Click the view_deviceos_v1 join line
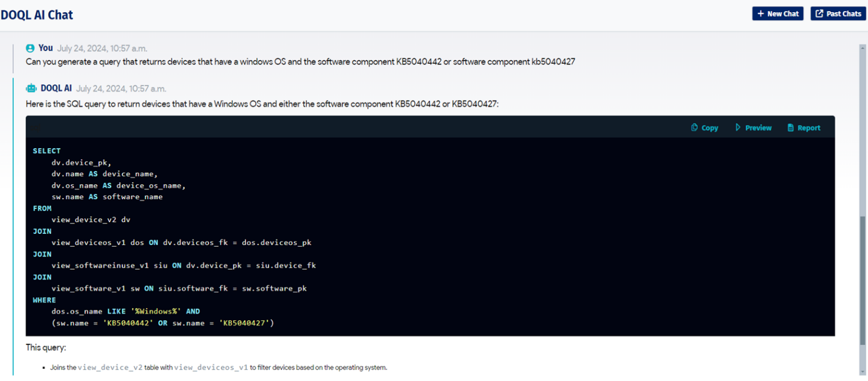Screen dimensions: 868x381 [182, 242]
